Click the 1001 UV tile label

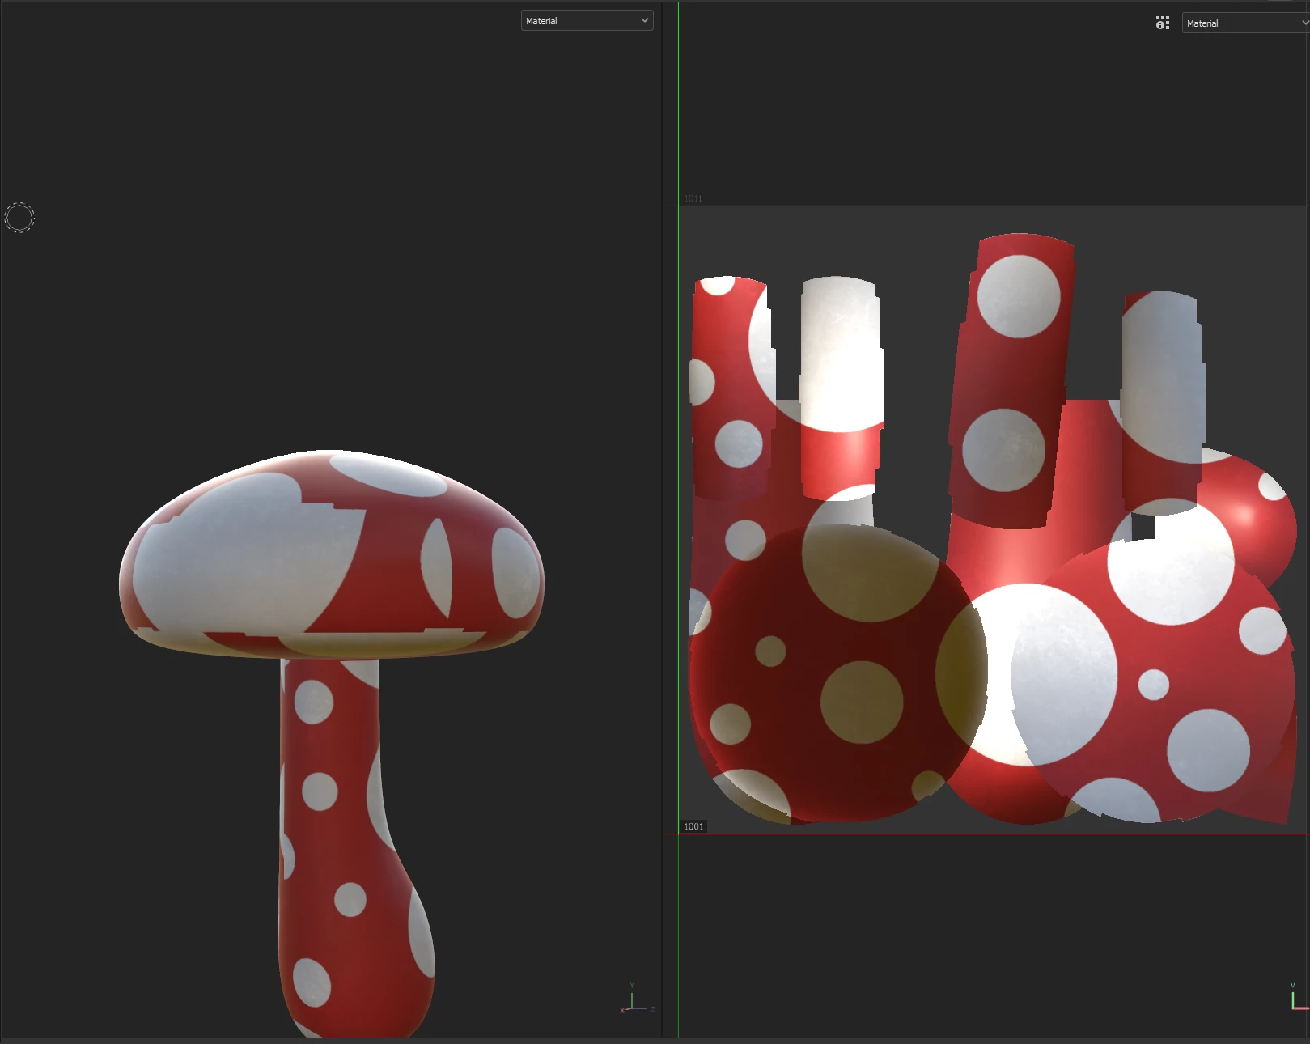pos(693,826)
